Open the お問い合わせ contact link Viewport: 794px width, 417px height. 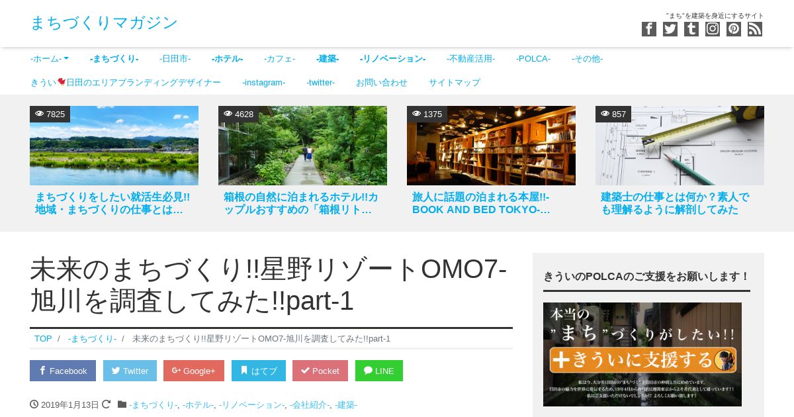[x=382, y=83]
